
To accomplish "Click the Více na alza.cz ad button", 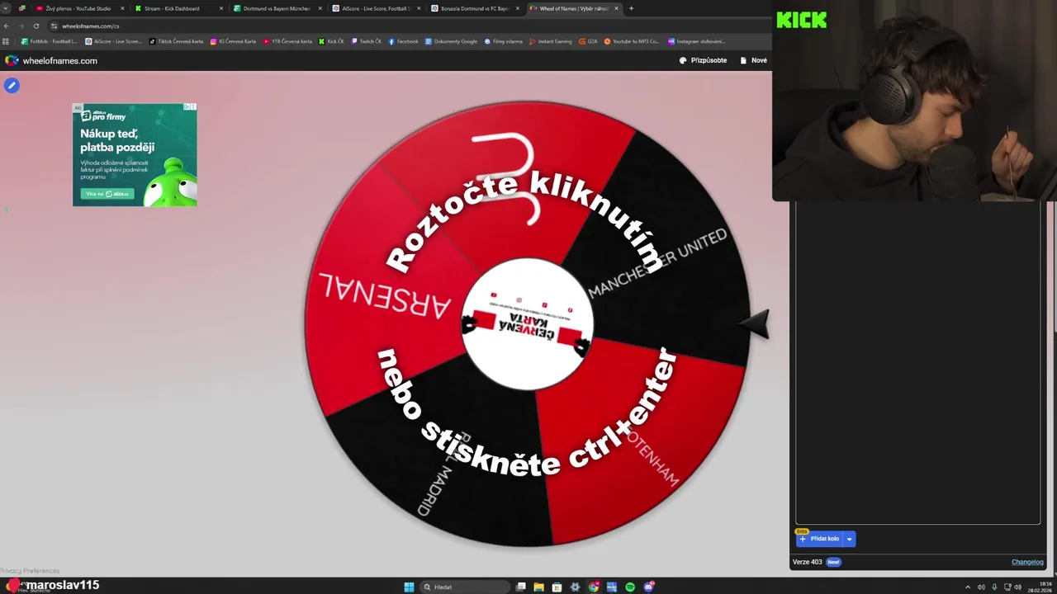I will [x=107, y=194].
